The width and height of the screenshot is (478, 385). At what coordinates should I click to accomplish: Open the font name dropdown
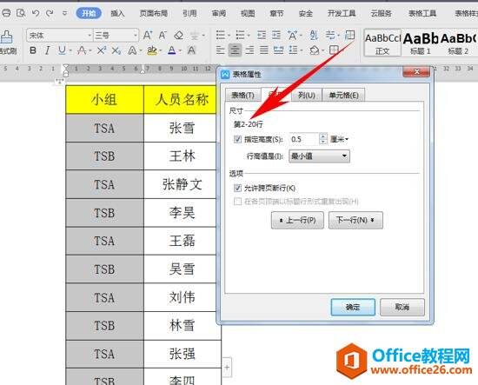coord(90,36)
